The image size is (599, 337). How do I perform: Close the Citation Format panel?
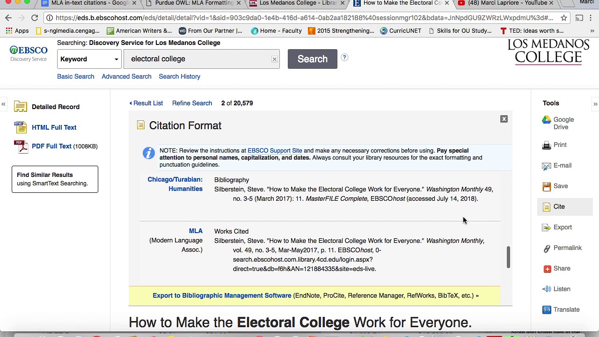click(504, 119)
